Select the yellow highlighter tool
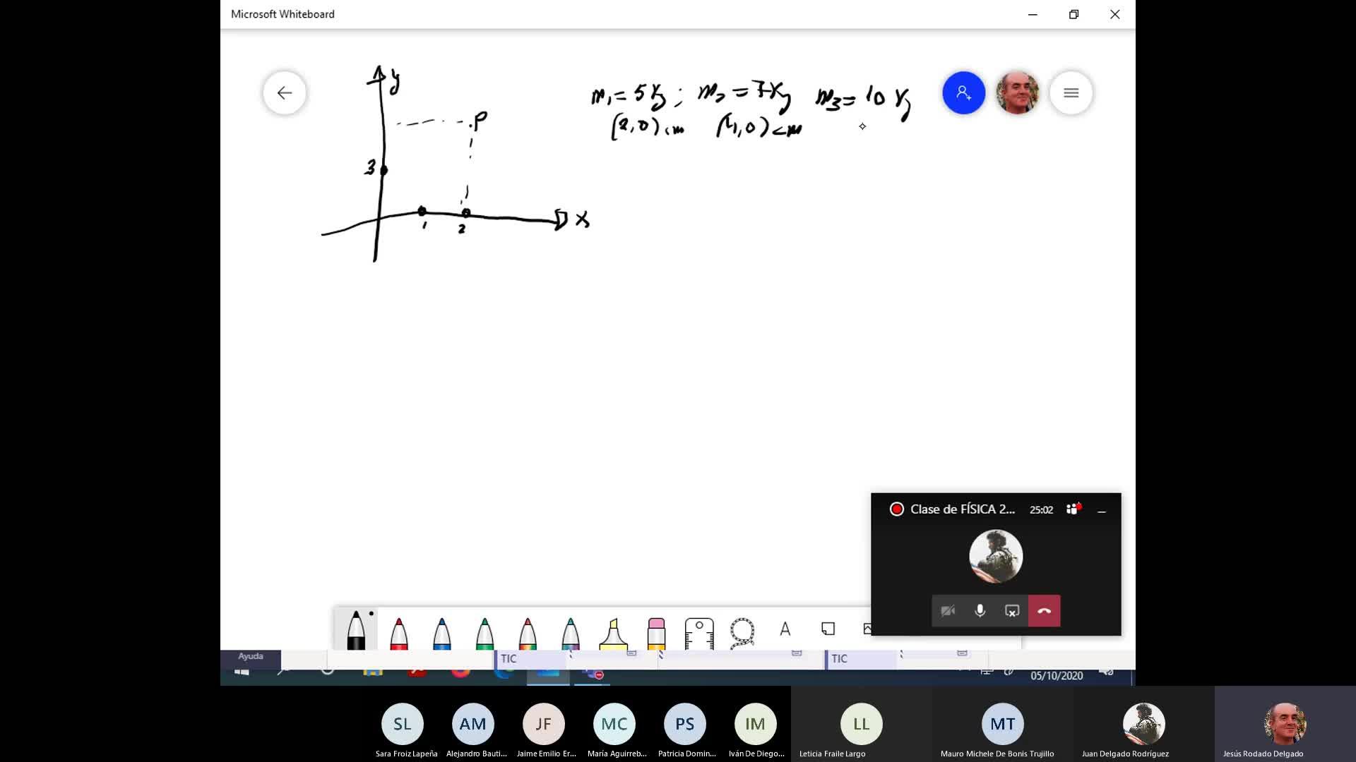 point(613,632)
